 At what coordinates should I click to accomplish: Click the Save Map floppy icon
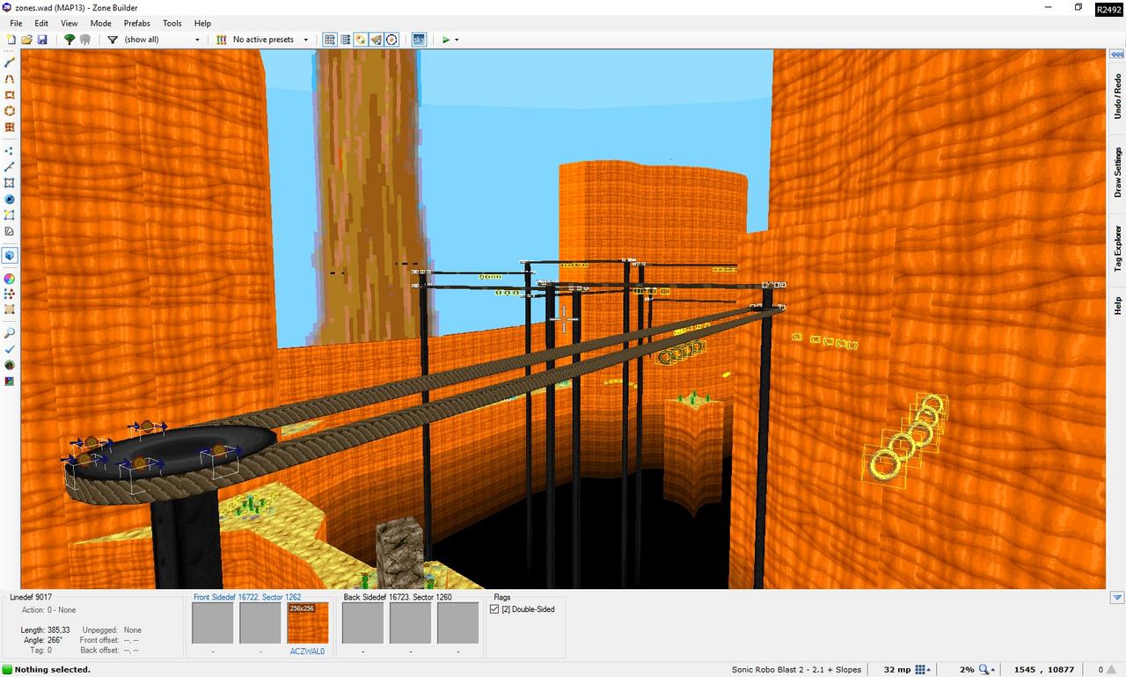[x=42, y=40]
